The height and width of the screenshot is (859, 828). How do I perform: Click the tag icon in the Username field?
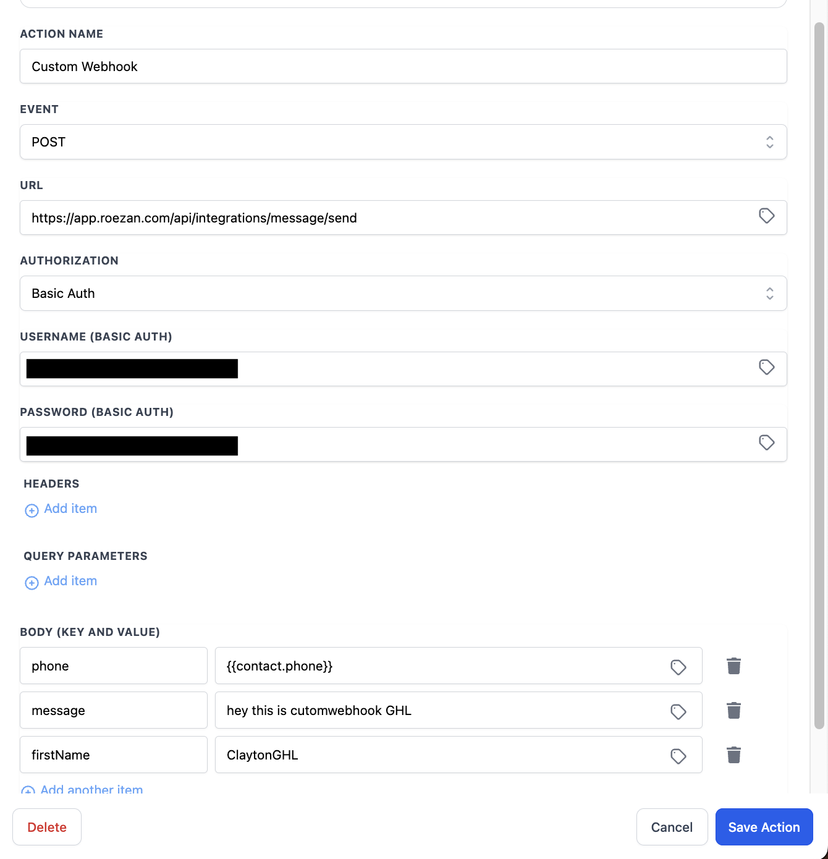coord(766,367)
